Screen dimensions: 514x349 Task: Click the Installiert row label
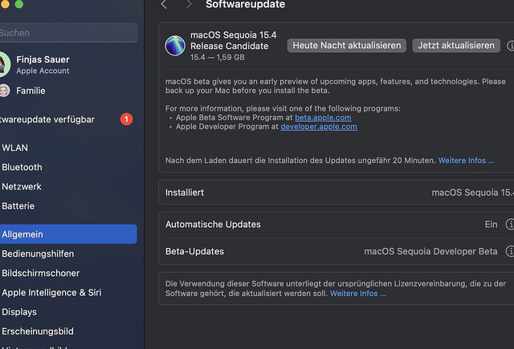pyautogui.click(x=185, y=193)
